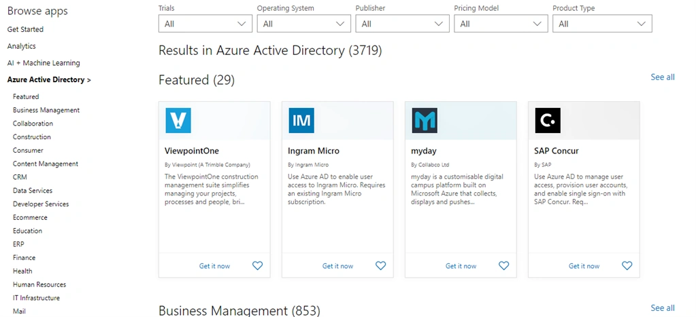Select AI + Machine Learning category
Screen dimensions: 696x317
[44, 63]
